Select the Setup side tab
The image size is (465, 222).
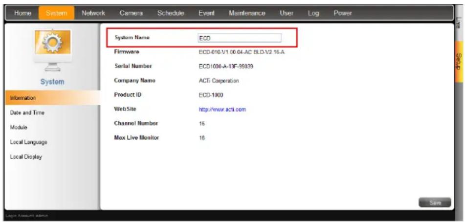click(459, 61)
